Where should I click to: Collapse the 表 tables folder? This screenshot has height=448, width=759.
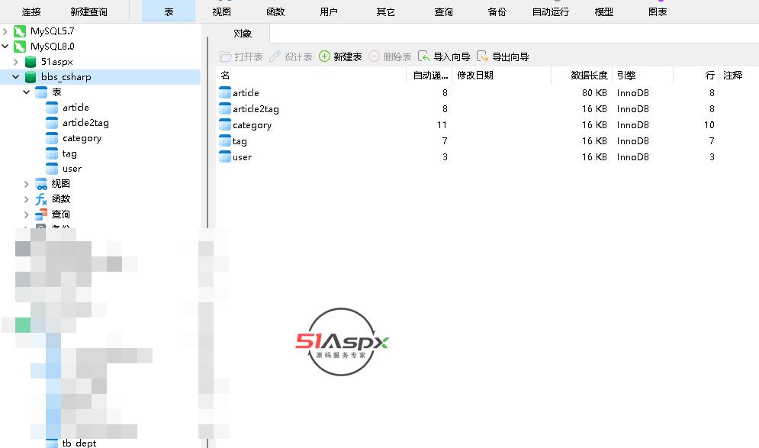[x=27, y=92]
